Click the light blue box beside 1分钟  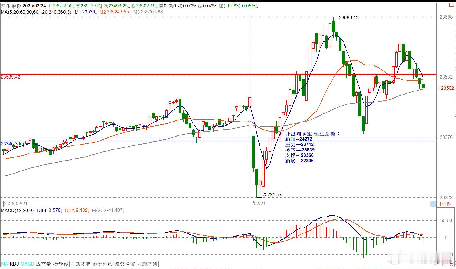433,204
